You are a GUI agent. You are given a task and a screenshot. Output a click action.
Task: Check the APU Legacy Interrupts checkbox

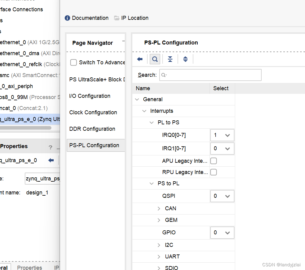coord(213,161)
